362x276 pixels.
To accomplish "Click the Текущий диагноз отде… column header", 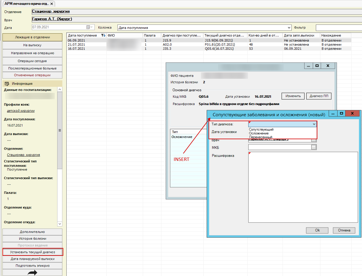I will (225, 35).
